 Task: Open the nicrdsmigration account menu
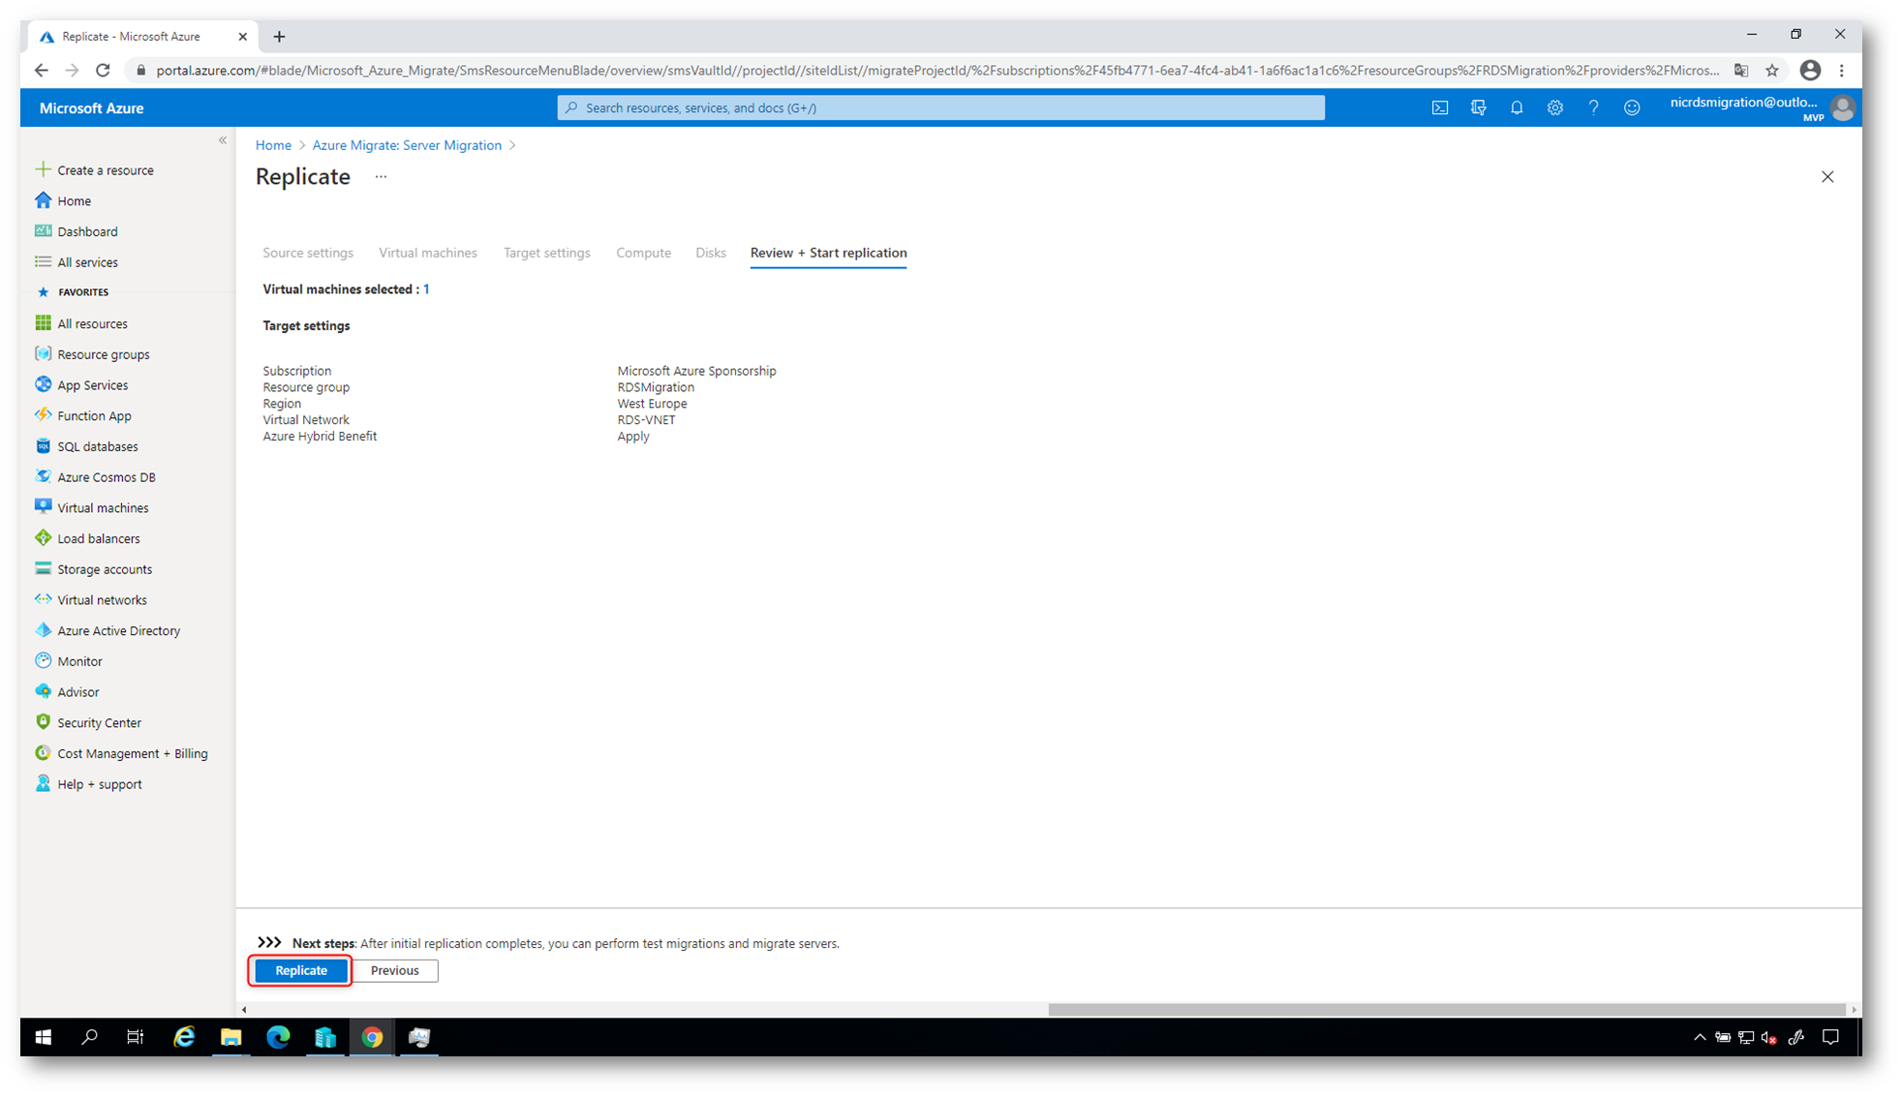click(1761, 107)
